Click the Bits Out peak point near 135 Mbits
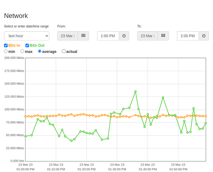The width and height of the screenshot is (213, 172). coord(135,92)
